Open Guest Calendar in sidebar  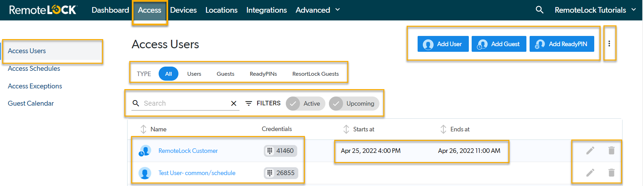[31, 103]
